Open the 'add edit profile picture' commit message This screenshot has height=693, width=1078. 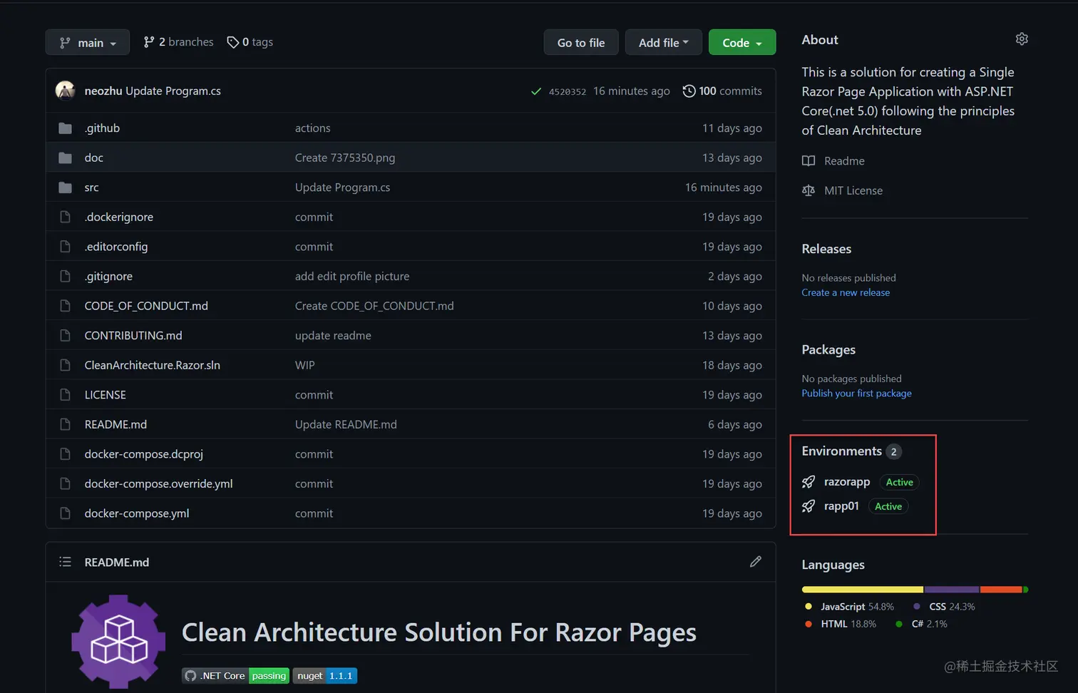pyautogui.click(x=352, y=276)
